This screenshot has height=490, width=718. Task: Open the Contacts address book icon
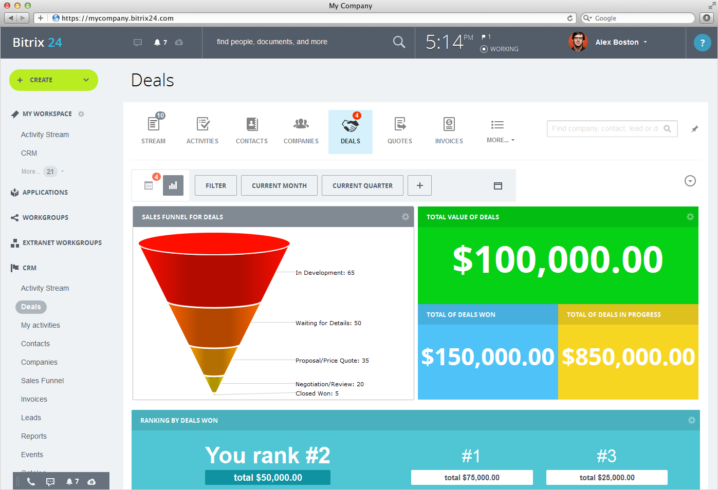[x=252, y=124]
